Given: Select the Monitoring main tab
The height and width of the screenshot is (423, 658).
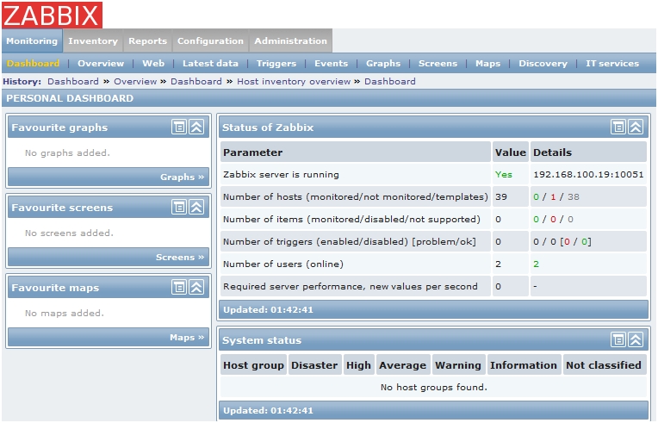Looking at the screenshot, I should [32, 40].
